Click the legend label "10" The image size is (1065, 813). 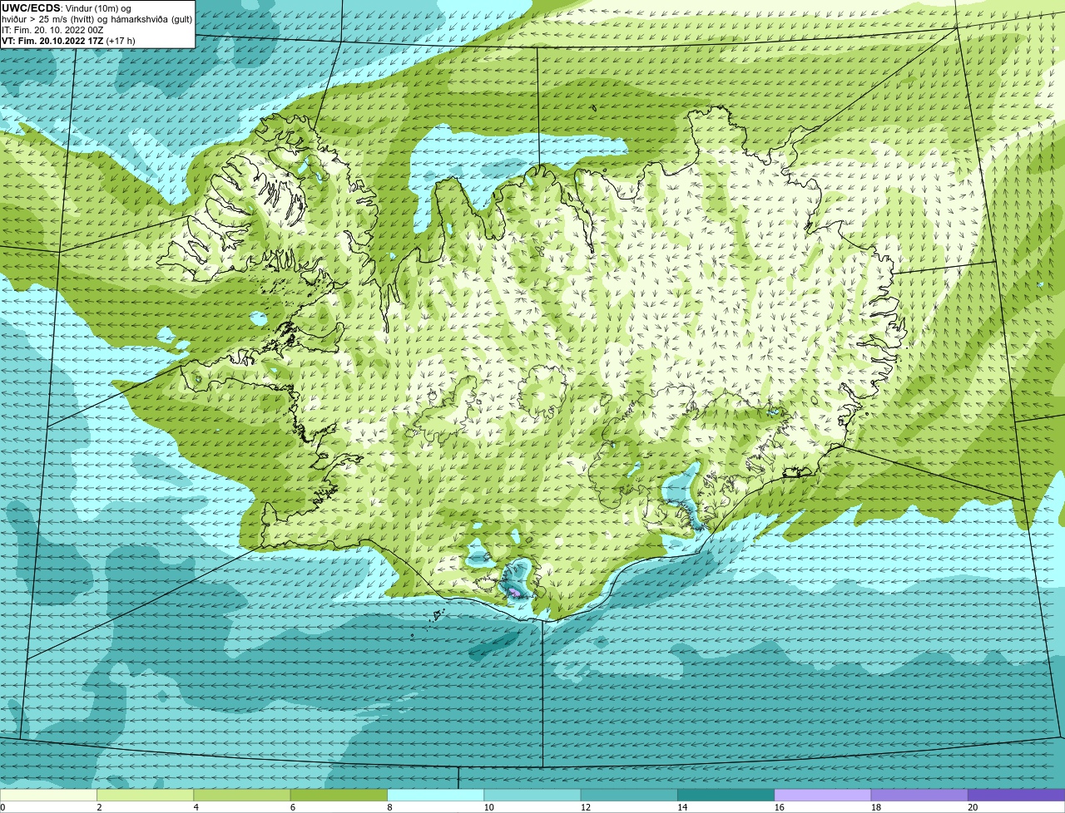coord(488,807)
